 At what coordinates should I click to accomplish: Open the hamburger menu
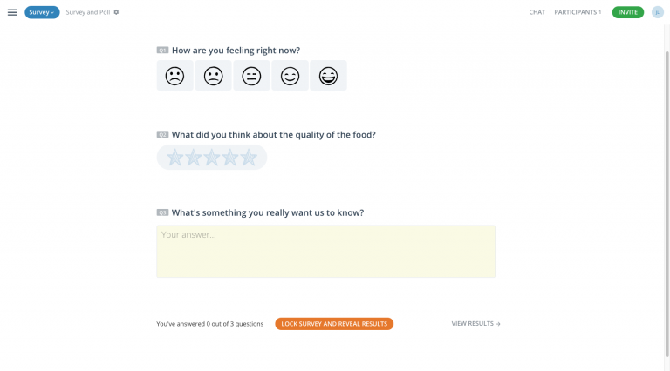(x=12, y=12)
